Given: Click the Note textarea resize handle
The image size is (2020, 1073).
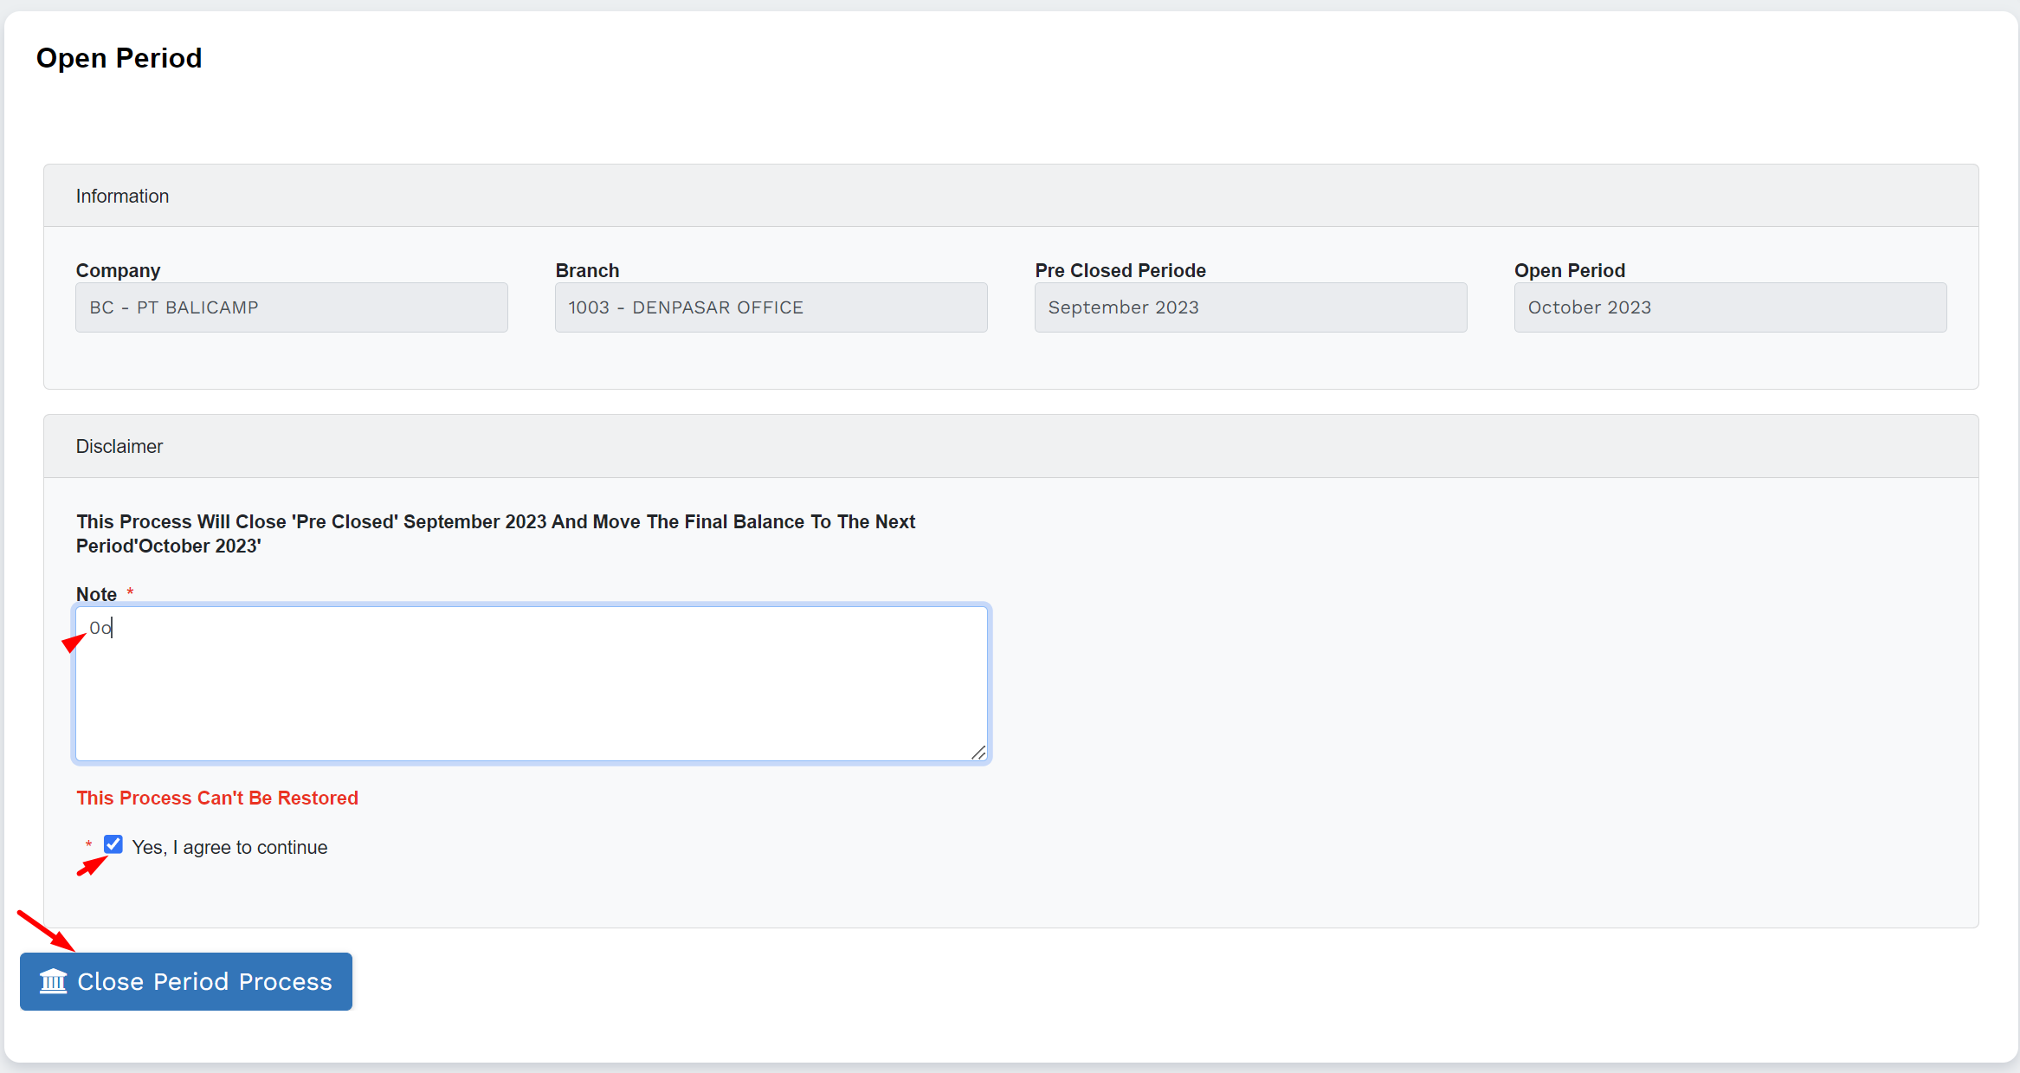Looking at the screenshot, I should (x=978, y=753).
